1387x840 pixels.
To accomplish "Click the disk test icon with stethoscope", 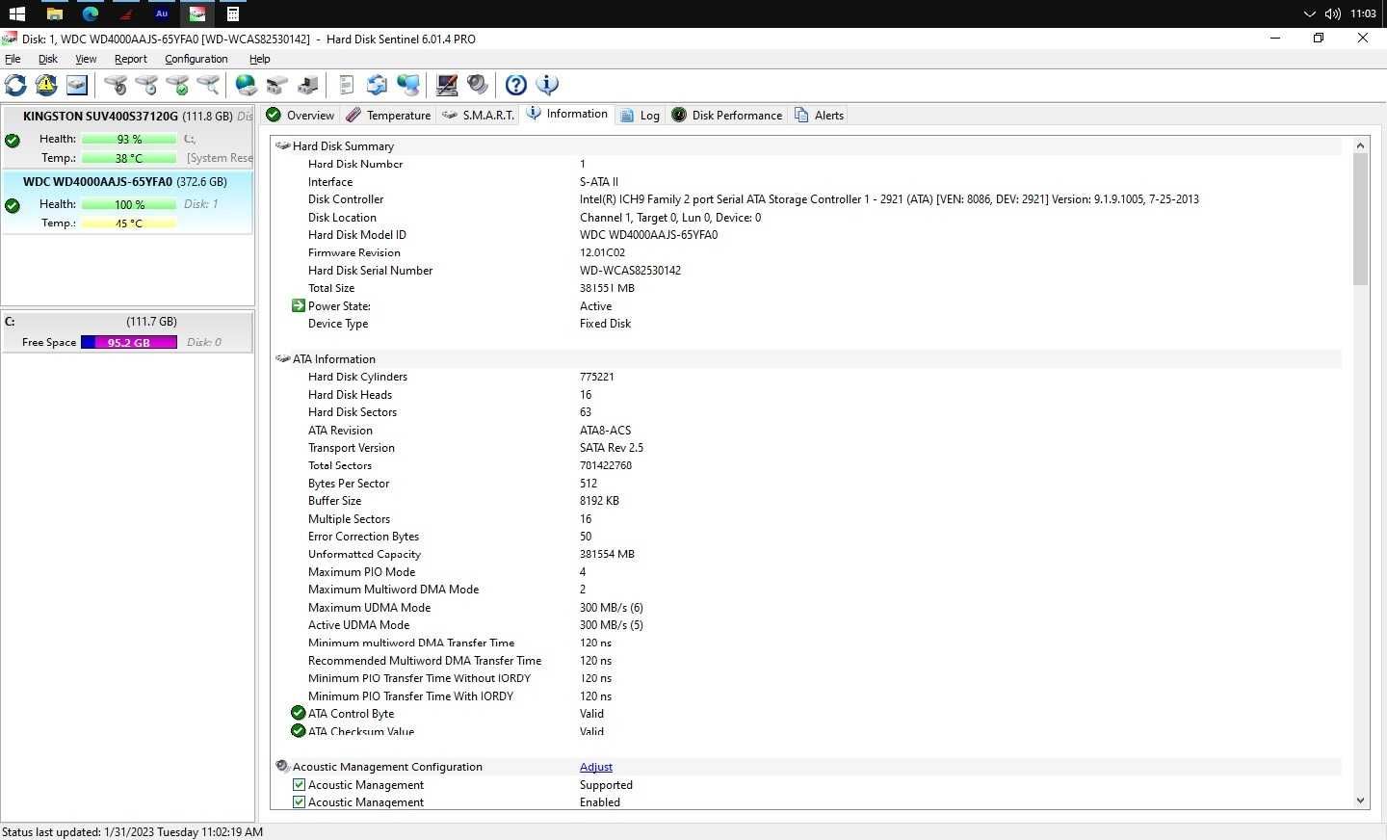I will click(116, 85).
